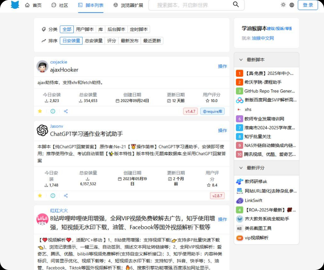Click the 新版百度网盘SVIP解析 cloud icon

(x=239, y=100)
